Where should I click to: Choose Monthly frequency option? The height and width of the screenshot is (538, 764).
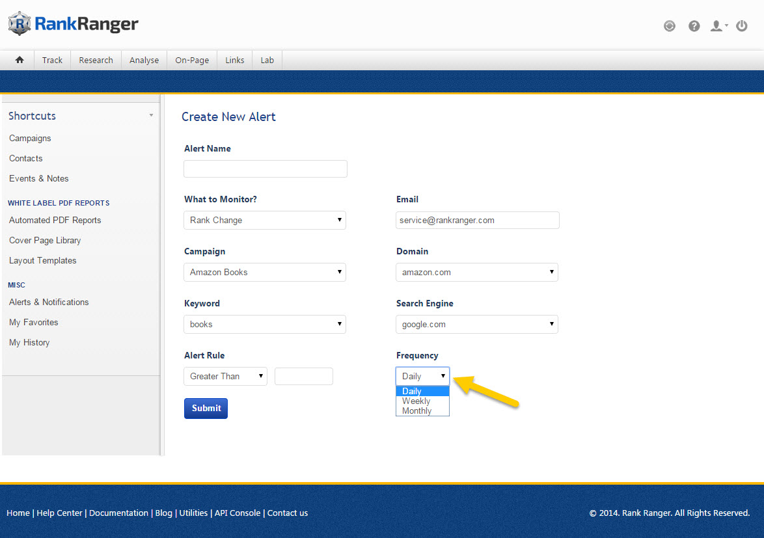tap(417, 411)
